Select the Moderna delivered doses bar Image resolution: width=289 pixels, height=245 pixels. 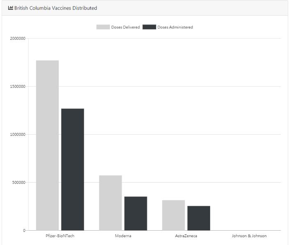click(110, 203)
